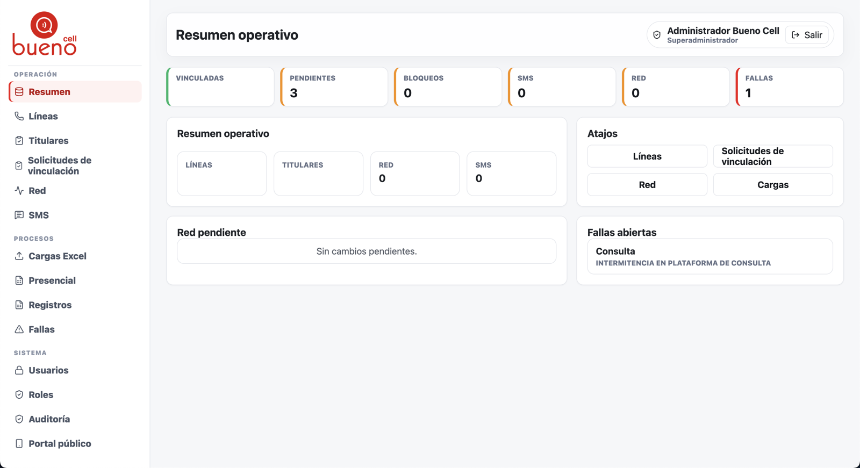This screenshot has height=468, width=860.
Task: Click the 'Fallas abiertas' heading
Action: pyautogui.click(x=622, y=233)
